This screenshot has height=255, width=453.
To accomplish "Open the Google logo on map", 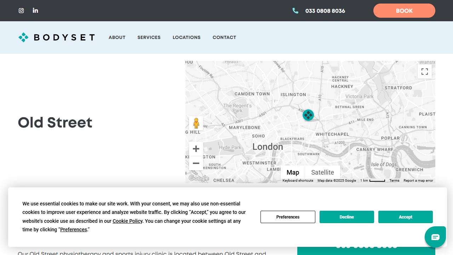I will (x=199, y=178).
